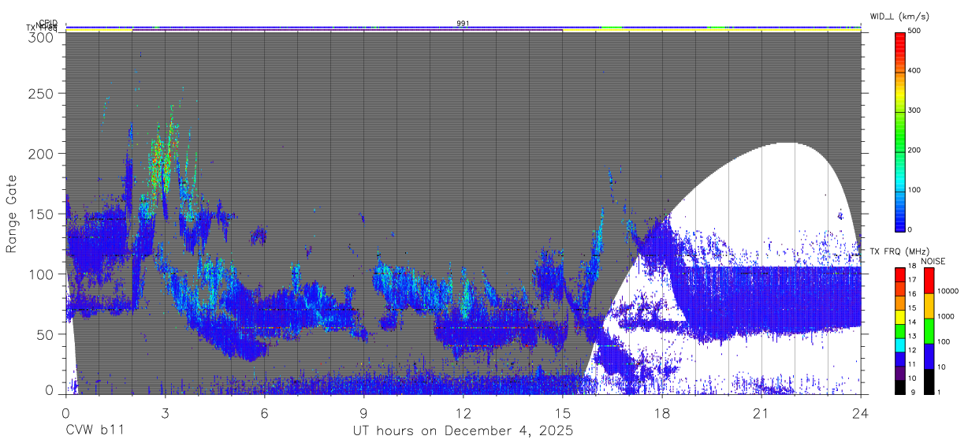Click the 24 tick on UT hours axis
Screen dimensions: 968x447
(x=860, y=413)
